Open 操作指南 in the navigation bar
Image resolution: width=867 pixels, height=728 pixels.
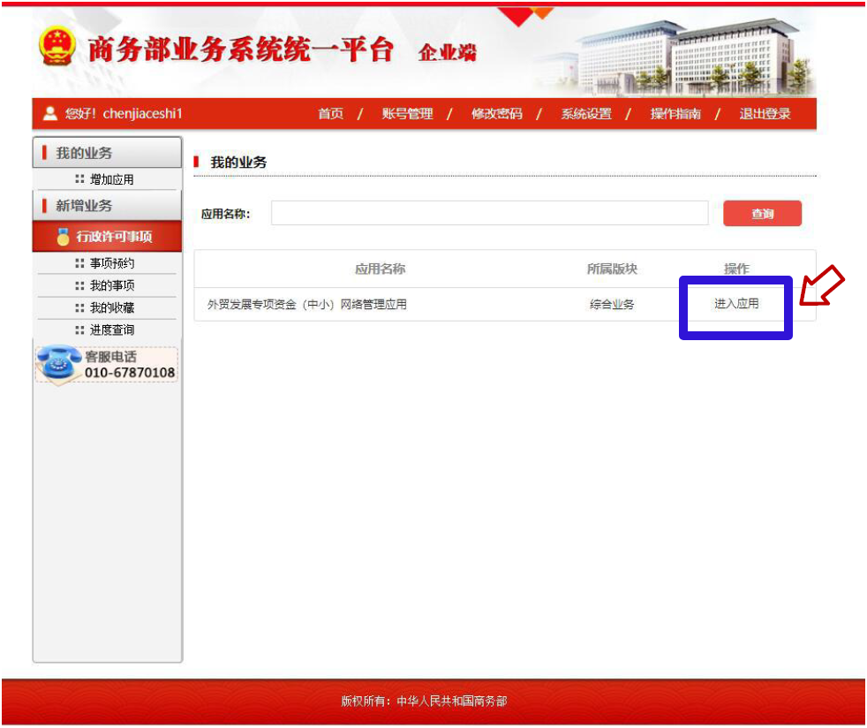[x=675, y=114]
